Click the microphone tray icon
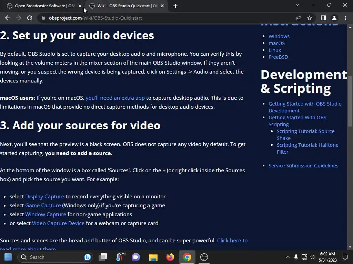The height and width of the screenshot is (264, 353). click(296, 257)
